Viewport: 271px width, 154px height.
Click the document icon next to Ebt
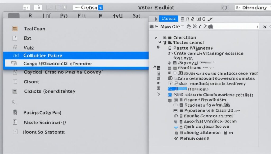(15, 38)
